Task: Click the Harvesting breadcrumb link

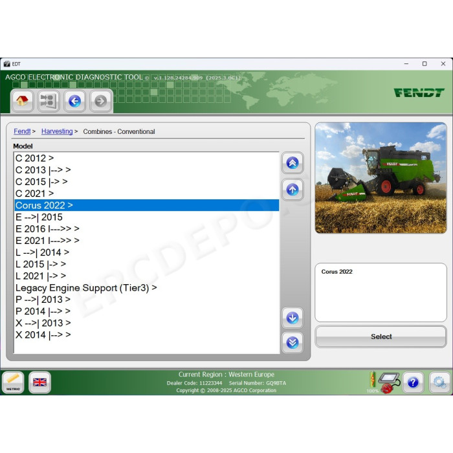Action: point(57,131)
